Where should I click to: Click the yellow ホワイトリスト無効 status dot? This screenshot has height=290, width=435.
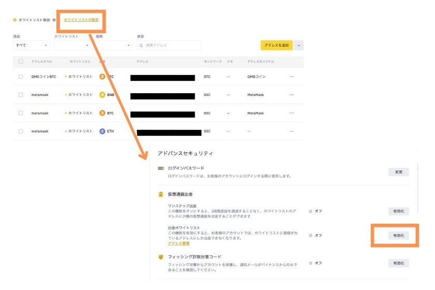click(x=15, y=20)
